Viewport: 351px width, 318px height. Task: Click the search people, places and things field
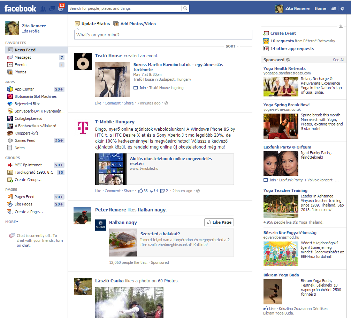pos(124,8)
